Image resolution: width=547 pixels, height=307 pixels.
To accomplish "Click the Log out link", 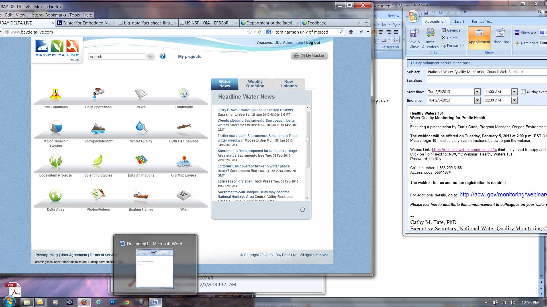I will (313, 43).
